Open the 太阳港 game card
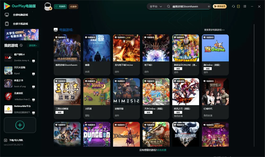265x157 pixels. (97, 99)
